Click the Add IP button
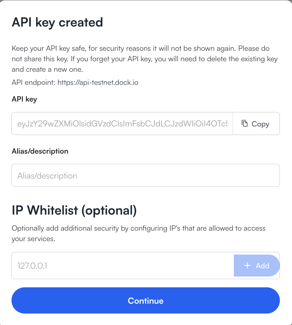Image resolution: width=292 pixels, height=325 pixels. pos(257,265)
